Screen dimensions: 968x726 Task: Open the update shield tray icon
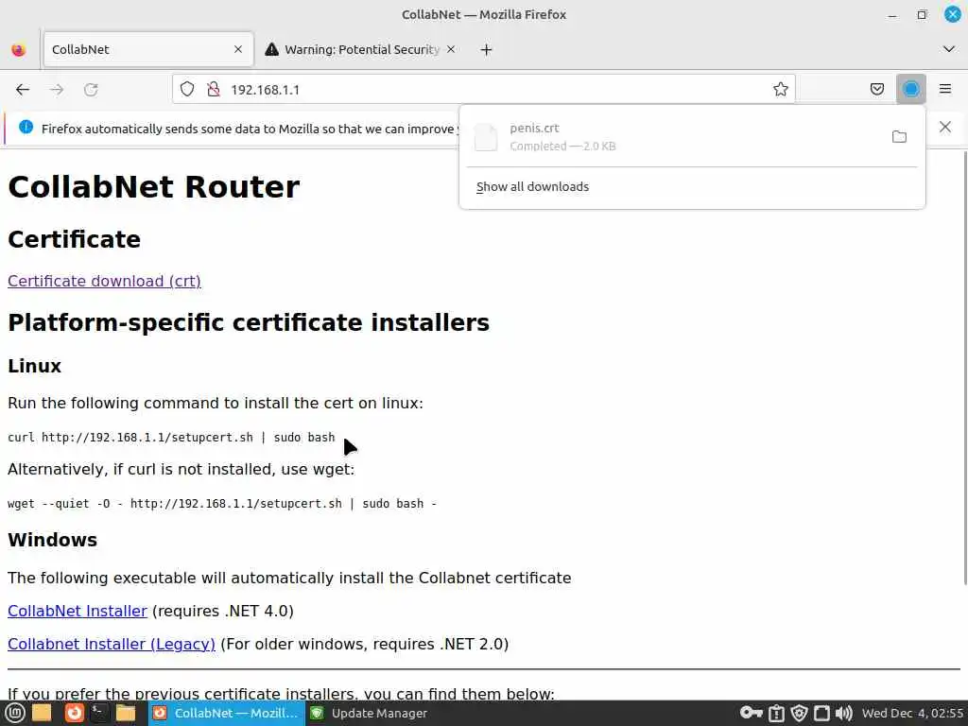click(x=800, y=713)
